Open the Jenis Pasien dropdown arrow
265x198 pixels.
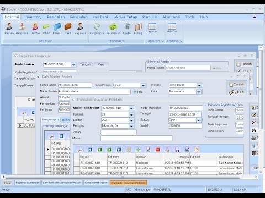[x=144, y=85]
